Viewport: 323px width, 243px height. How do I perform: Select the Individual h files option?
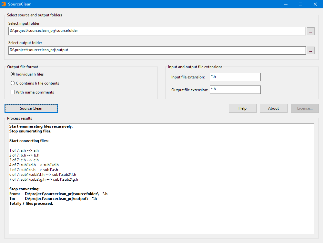(x=13, y=74)
